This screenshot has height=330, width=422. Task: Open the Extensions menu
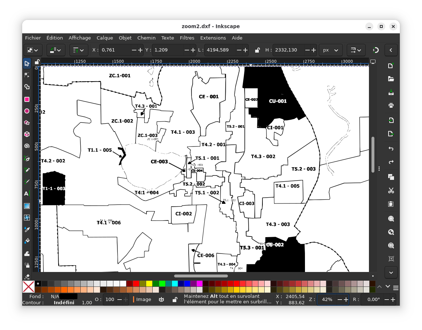[x=213, y=38]
